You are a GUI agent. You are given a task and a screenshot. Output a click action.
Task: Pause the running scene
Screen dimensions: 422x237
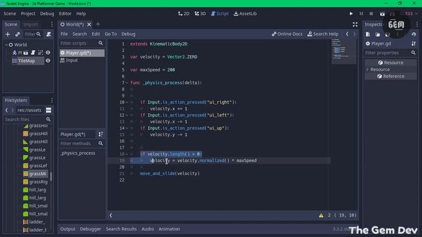click(x=361, y=14)
